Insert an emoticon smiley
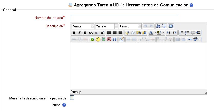214x112 pixels. (x=98, y=39)
